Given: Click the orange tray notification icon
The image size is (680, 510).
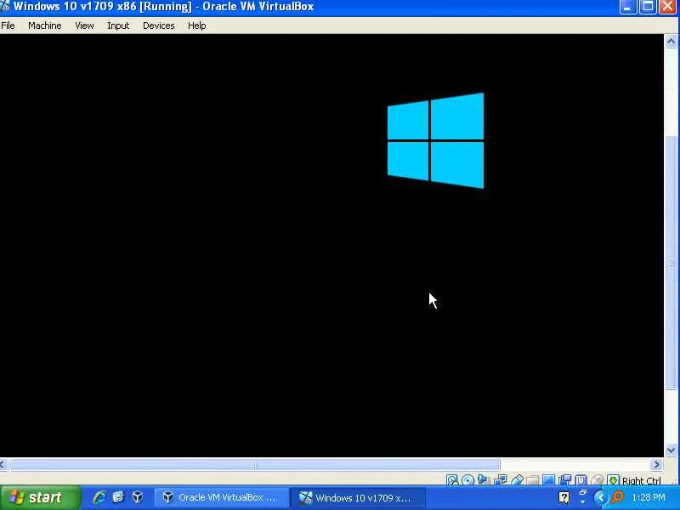Looking at the screenshot, I should 618,497.
